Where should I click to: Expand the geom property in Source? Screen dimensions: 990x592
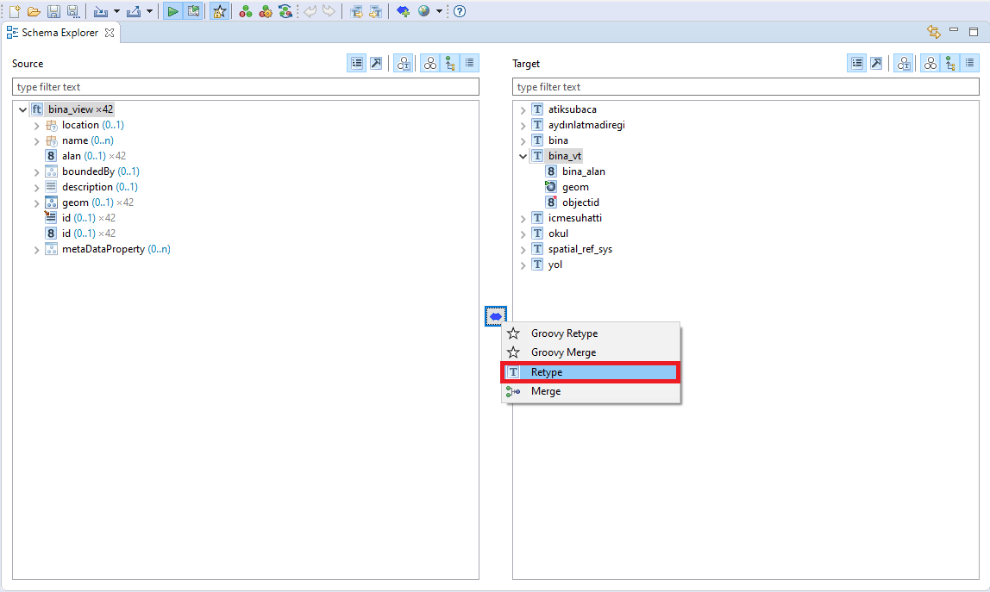[36, 203]
